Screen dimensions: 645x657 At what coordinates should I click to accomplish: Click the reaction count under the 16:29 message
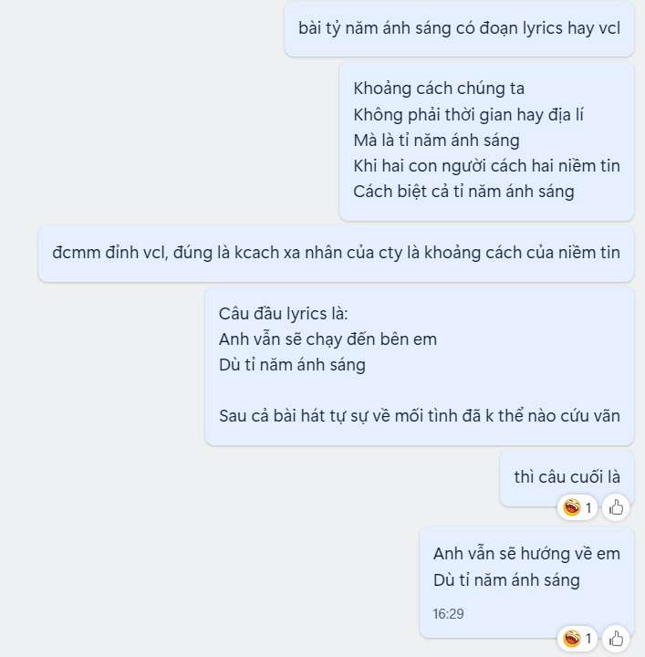(588, 639)
